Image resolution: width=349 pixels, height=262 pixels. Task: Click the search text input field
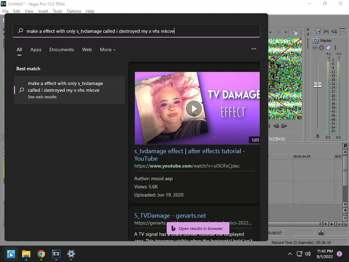pyautogui.click(x=136, y=31)
